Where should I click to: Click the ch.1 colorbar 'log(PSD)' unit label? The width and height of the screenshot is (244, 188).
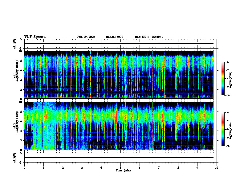231,80
